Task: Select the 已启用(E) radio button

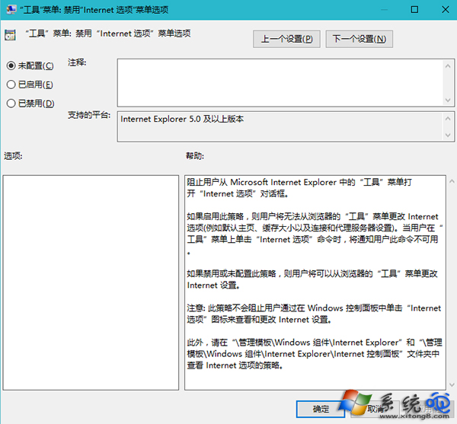Action: 11,84
